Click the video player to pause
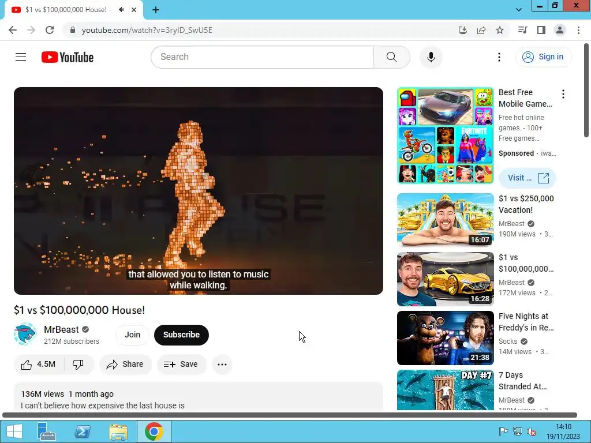 click(x=199, y=190)
